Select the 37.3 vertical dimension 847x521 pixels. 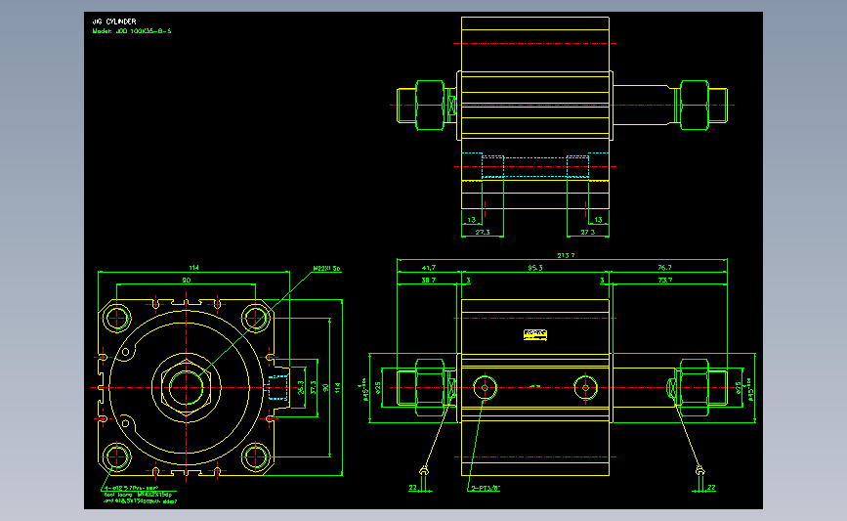[x=313, y=387]
